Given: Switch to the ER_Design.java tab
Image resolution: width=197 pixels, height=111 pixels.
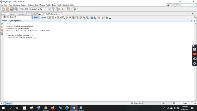Looking at the screenshot, I should click(x=54, y=14).
